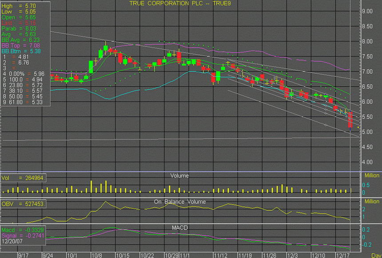Click the 12/17 date on time axis
This screenshot has height=258, width=382.
click(343, 255)
